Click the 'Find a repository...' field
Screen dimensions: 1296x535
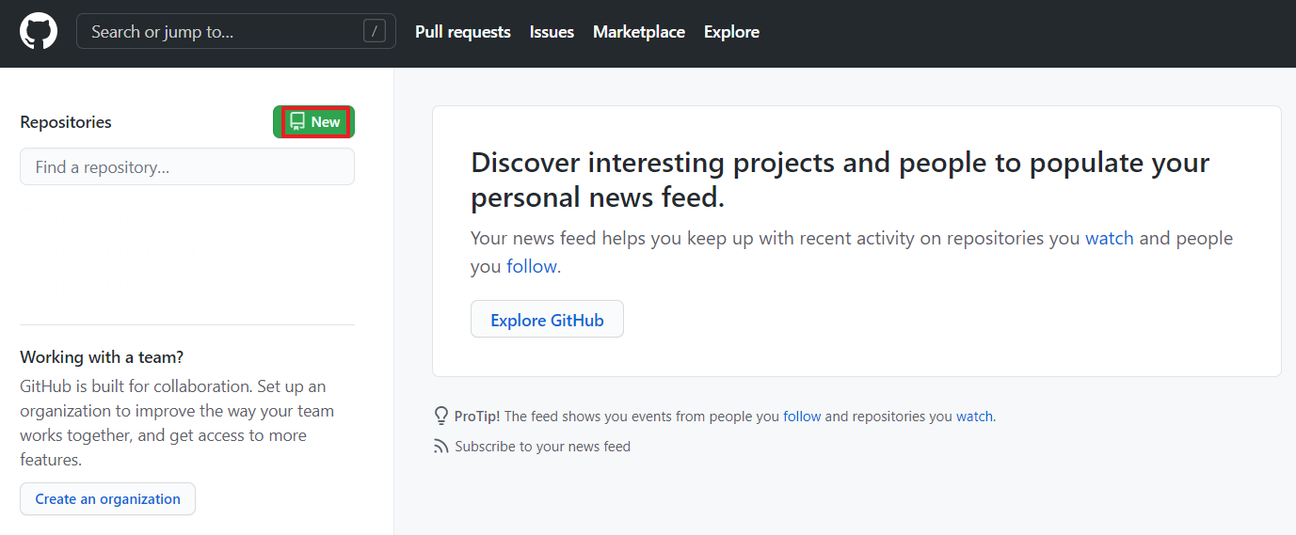[x=187, y=167]
